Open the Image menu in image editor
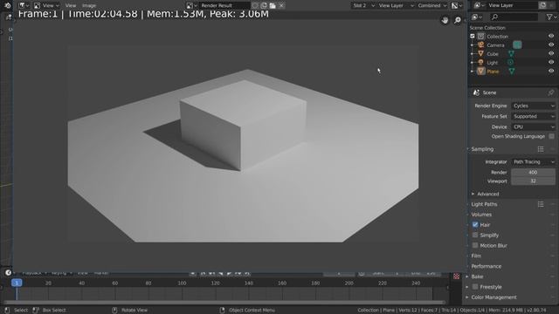Screen dimensions: 559x314 [x=89, y=5]
